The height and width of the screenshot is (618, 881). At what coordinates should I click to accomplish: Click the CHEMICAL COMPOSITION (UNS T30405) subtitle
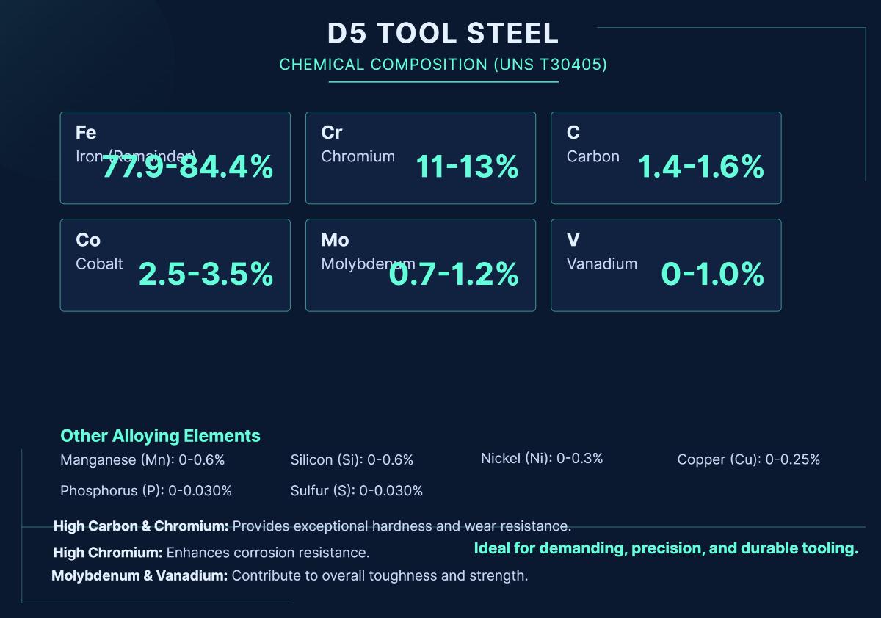pos(443,65)
